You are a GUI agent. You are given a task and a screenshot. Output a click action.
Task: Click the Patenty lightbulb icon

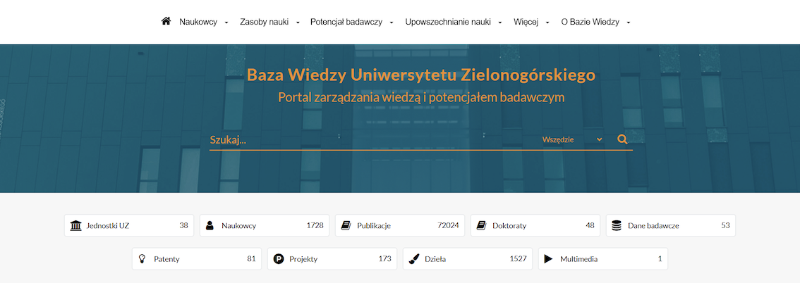pos(143,258)
